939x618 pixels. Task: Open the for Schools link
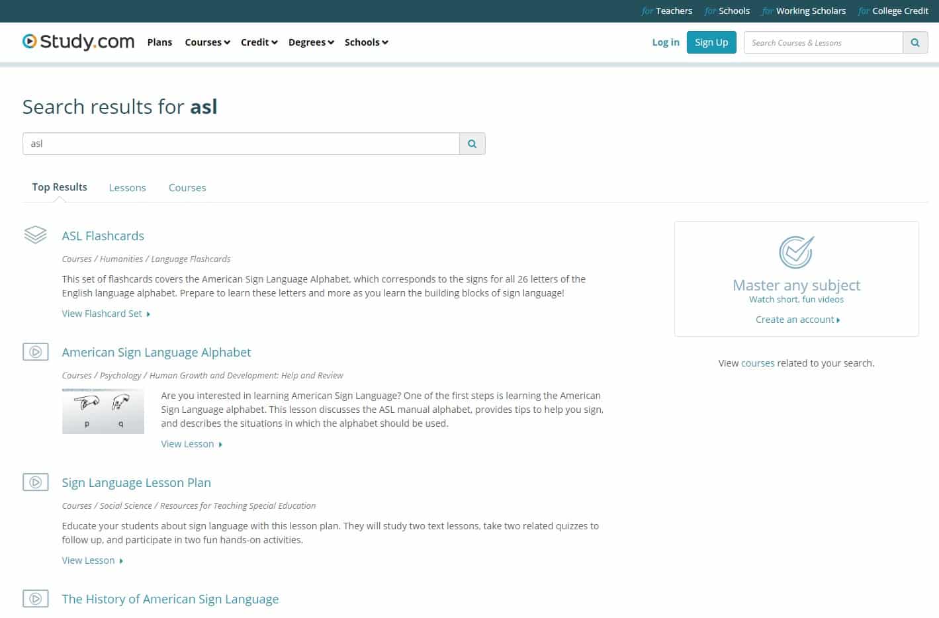click(x=727, y=11)
